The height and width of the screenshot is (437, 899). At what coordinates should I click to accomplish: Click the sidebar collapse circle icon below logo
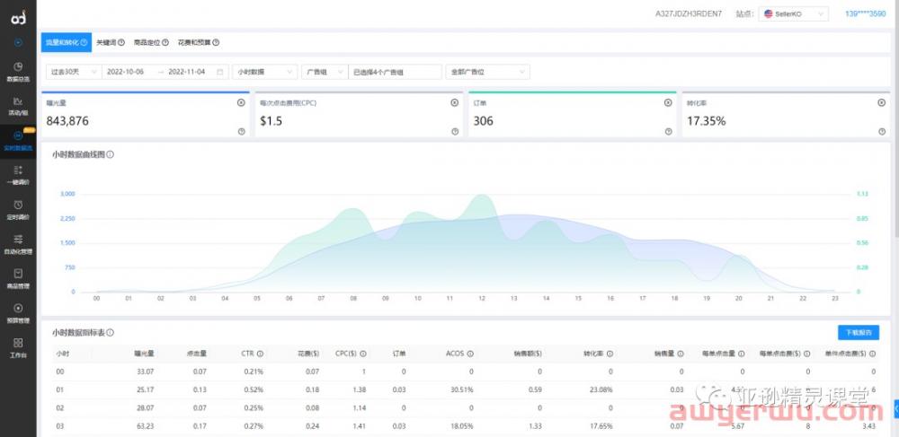click(18, 42)
